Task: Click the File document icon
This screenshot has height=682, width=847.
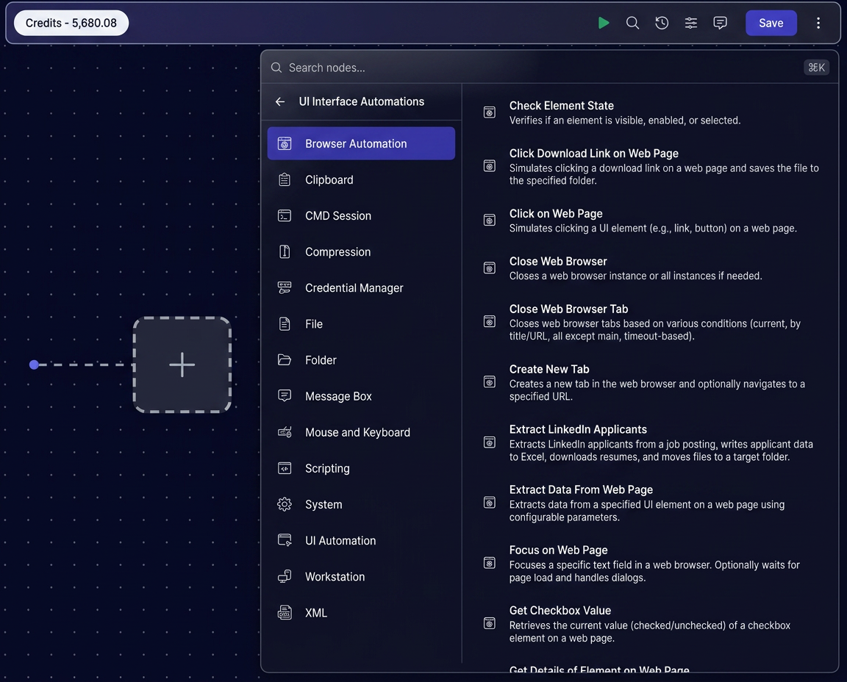Action: (285, 324)
